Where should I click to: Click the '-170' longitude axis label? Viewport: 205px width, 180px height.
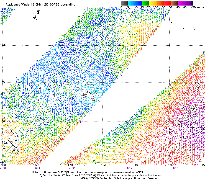(69, 165)
